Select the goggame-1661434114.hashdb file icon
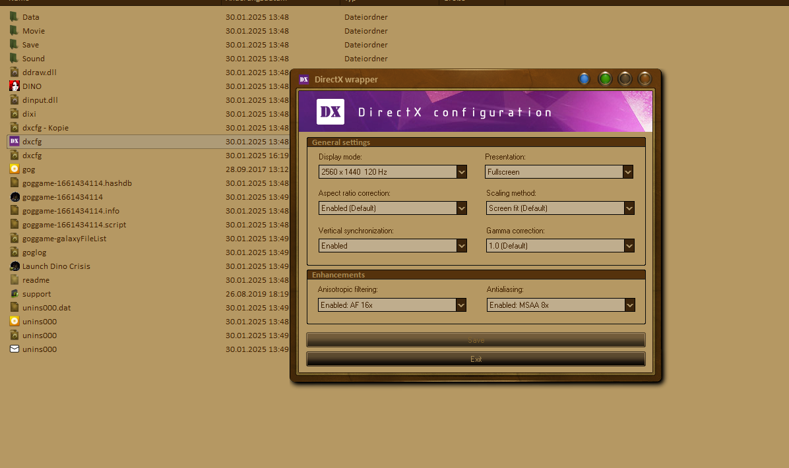Image resolution: width=789 pixels, height=468 pixels. point(14,183)
